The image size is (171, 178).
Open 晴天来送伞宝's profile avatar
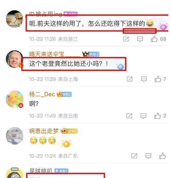coord(14,59)
